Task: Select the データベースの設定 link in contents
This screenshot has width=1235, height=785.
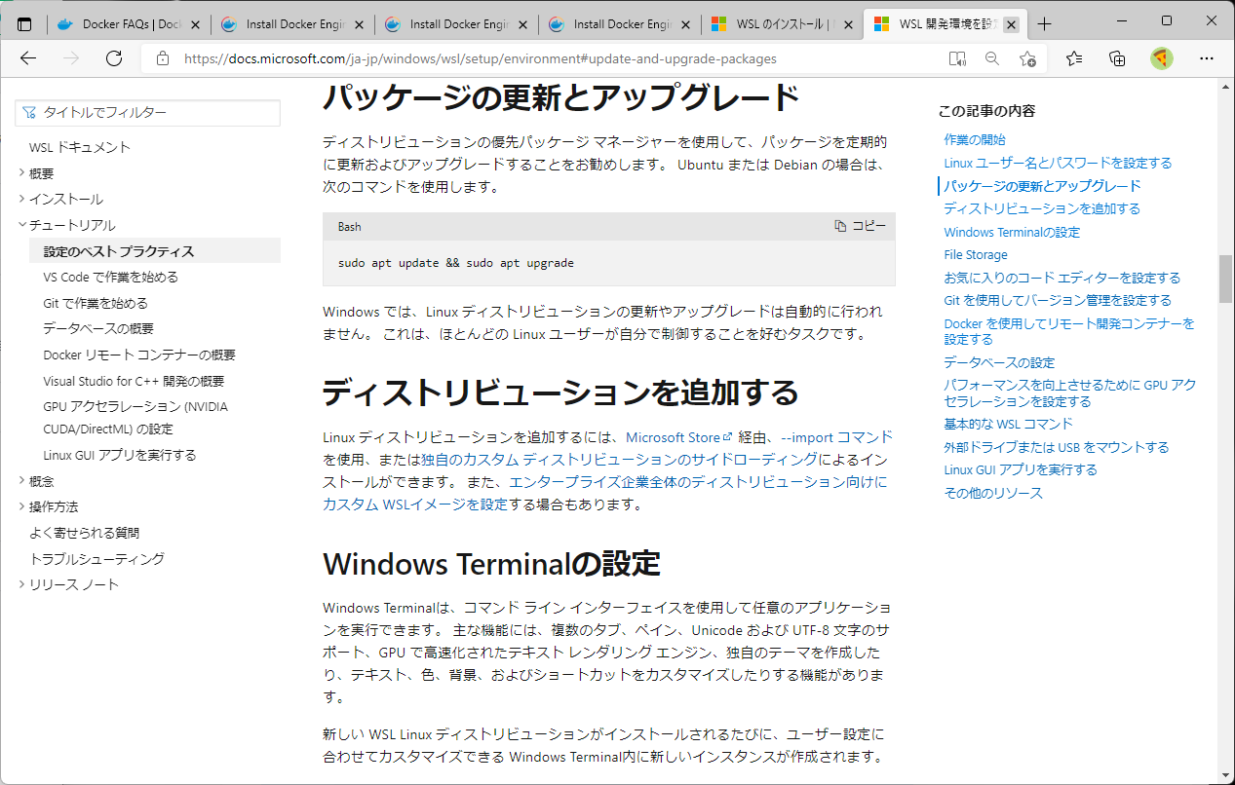Action: [998, 361]
